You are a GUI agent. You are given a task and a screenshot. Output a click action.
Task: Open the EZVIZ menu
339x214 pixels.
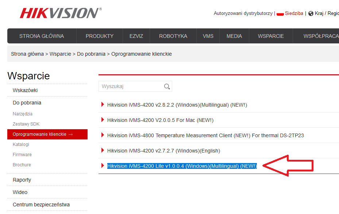tap(136, 36)
